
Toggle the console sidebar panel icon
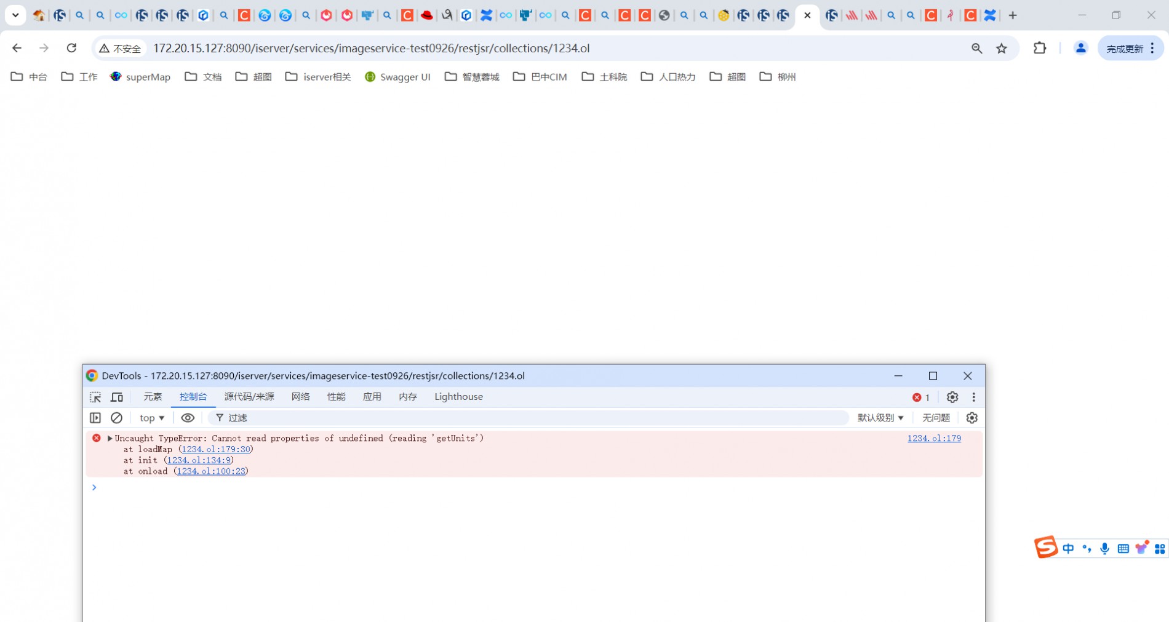coord(95,418)
